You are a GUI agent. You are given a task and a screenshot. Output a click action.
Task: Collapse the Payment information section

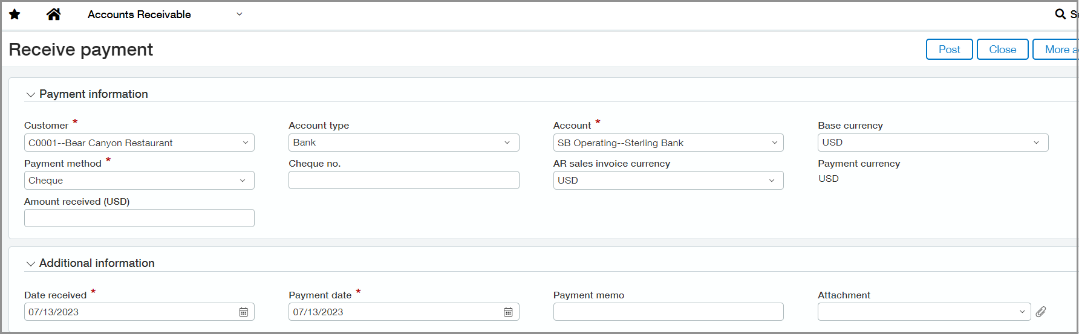[31, 95]
